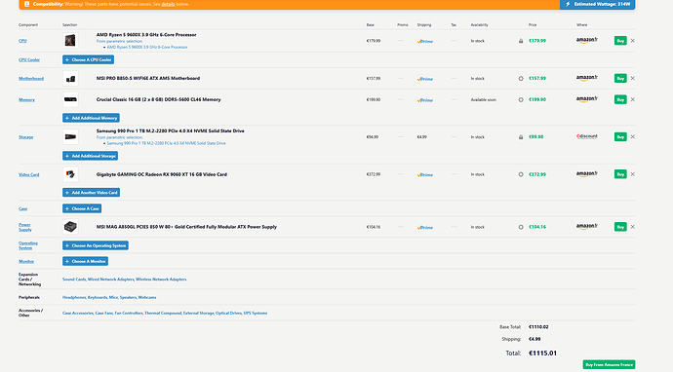673x372 pixels.
Task: Click the CPU price €179.99
Action: (537, 41)
